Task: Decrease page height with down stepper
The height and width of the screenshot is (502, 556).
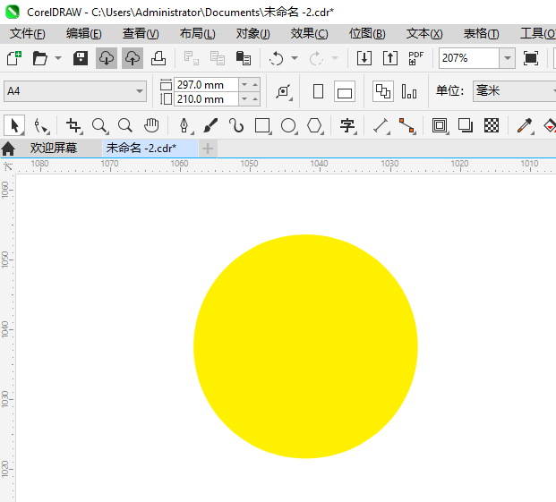Action: (244, 99)
